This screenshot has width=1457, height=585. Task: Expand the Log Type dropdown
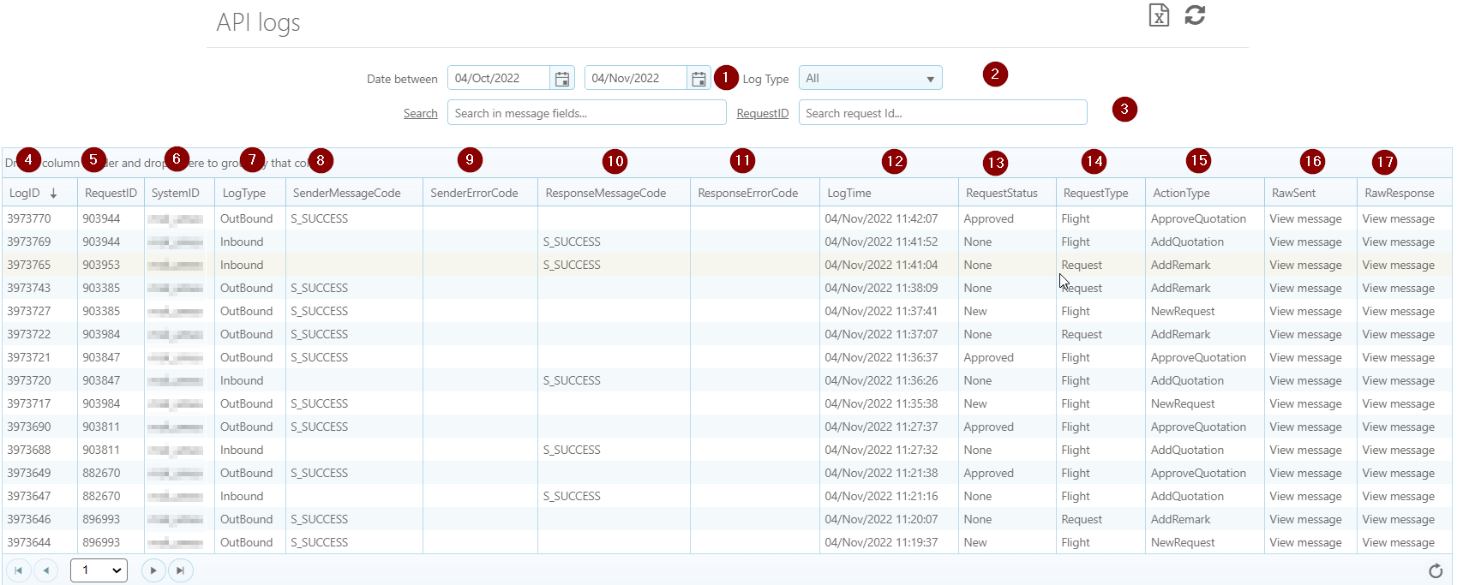tap(871, 78)
